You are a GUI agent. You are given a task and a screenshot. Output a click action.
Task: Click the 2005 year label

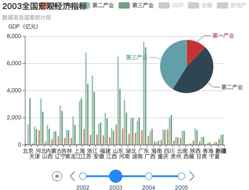[x=182, y=187]
